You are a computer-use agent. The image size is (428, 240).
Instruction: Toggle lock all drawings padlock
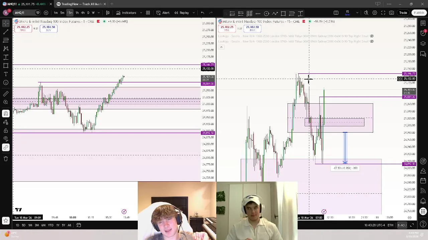click(6, 130)
